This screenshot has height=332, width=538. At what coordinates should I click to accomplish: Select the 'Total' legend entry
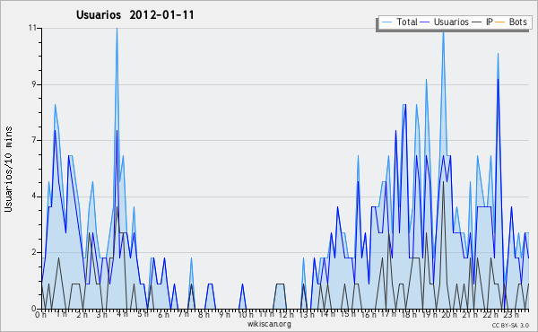(x=407, y=22)
